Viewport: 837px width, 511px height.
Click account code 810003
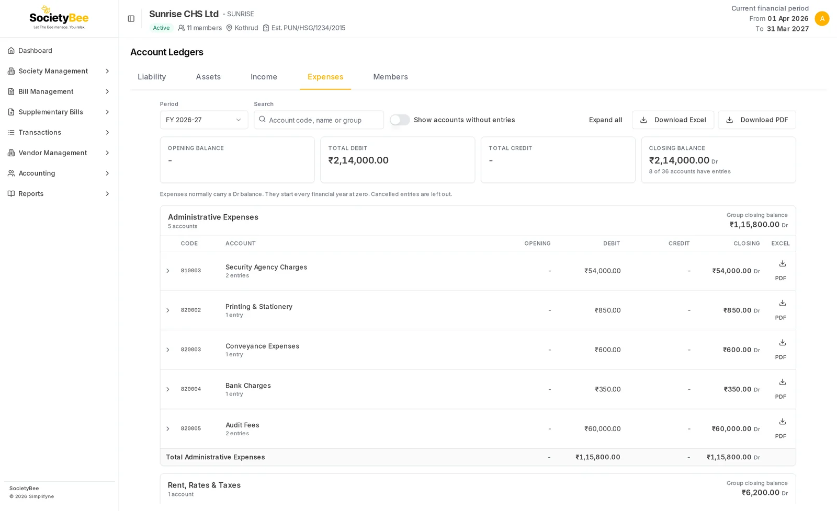tap(191, 271)
